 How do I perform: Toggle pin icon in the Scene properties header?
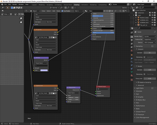155,32
